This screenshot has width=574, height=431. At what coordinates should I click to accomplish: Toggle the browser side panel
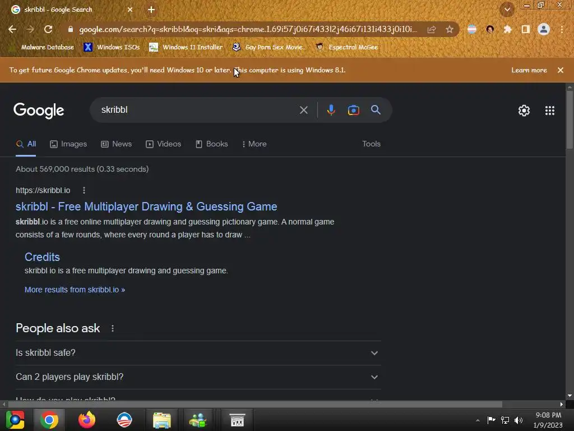[526, 29]
